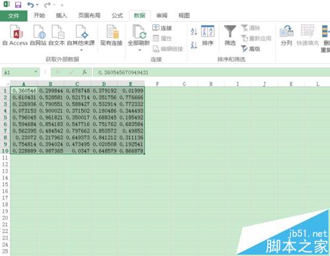Viewport: 330px width, 256px height.
Task: Switch to the 审阅 Review tab
Action: pyautogui.click(x=162, y=15)
